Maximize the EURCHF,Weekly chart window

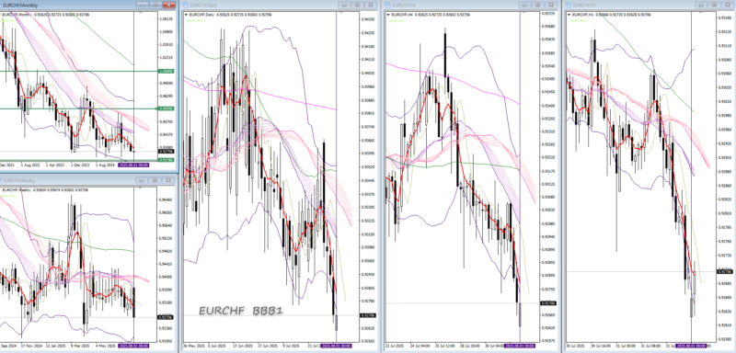coord(155,180)
